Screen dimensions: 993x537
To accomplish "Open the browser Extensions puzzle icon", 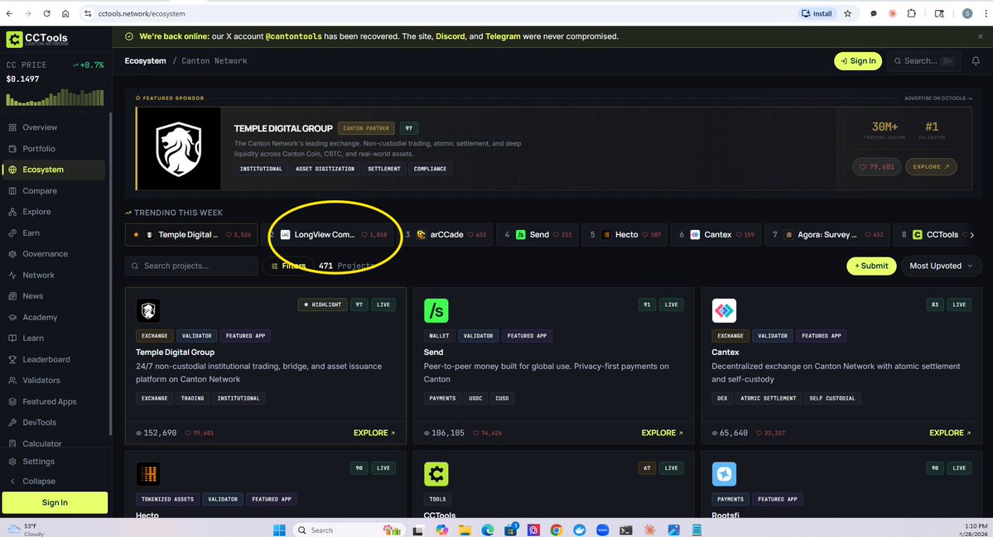I will coord(911,13).
